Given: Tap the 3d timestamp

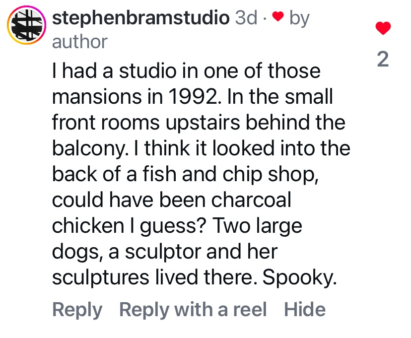Looking at the screenshot, I should click(246, 18).
